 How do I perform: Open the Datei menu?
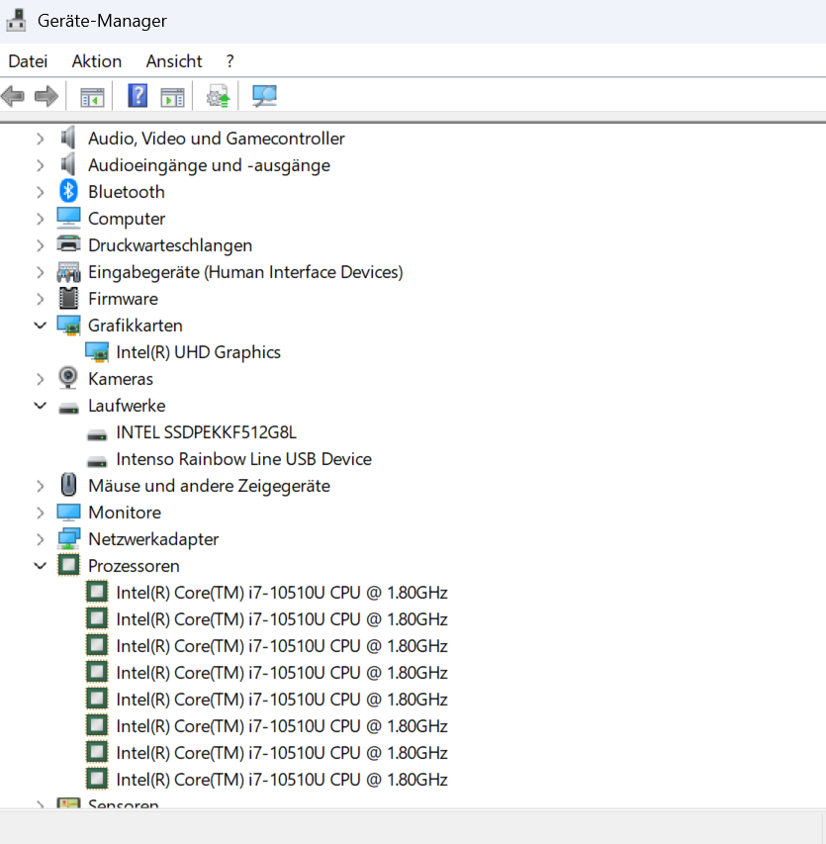[x=28, y=61]
